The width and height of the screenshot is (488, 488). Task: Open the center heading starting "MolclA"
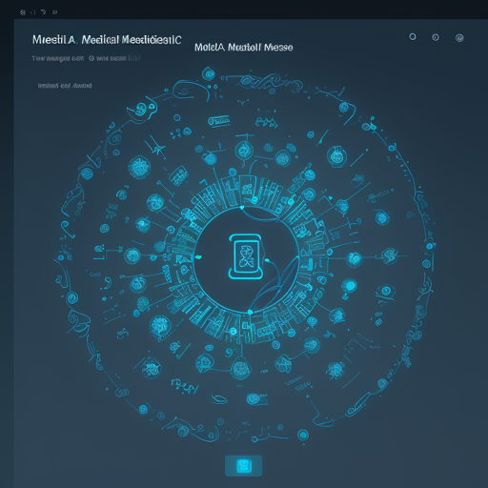click(x=243, y=48)
